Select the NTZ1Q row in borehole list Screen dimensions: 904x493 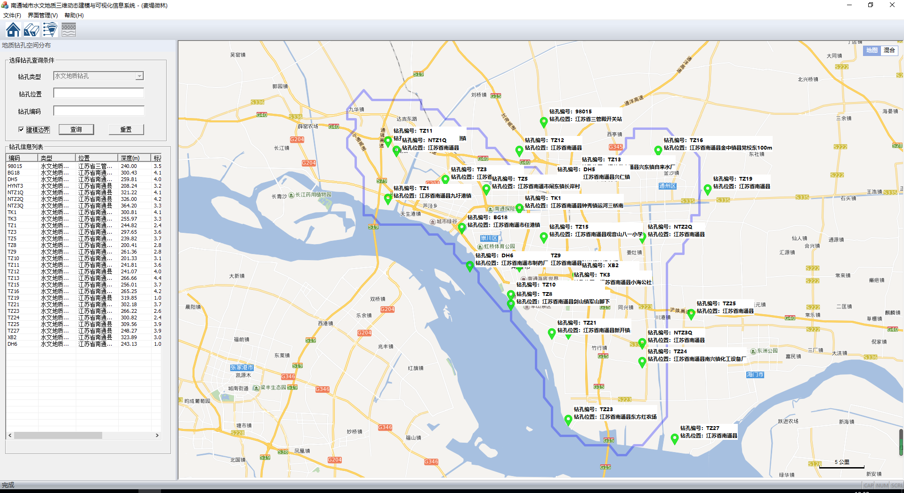[x=84, y=192]
